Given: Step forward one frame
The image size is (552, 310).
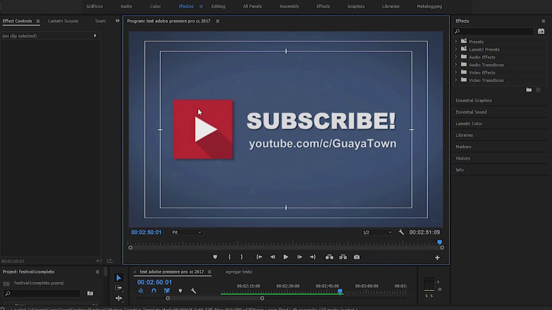Looking at the screenshot, I should point(299,257).
